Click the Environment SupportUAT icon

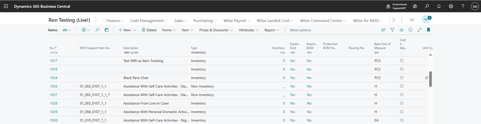point(388,6)
